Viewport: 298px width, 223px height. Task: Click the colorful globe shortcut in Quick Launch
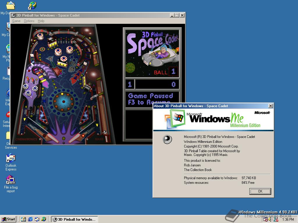tap(44, 220)
